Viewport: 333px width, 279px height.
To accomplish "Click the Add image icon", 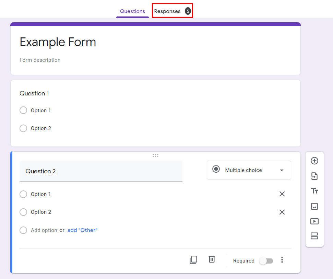I will [314, 206].
